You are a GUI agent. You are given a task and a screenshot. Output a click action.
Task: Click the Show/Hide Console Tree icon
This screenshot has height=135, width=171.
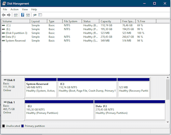[16, 15]
